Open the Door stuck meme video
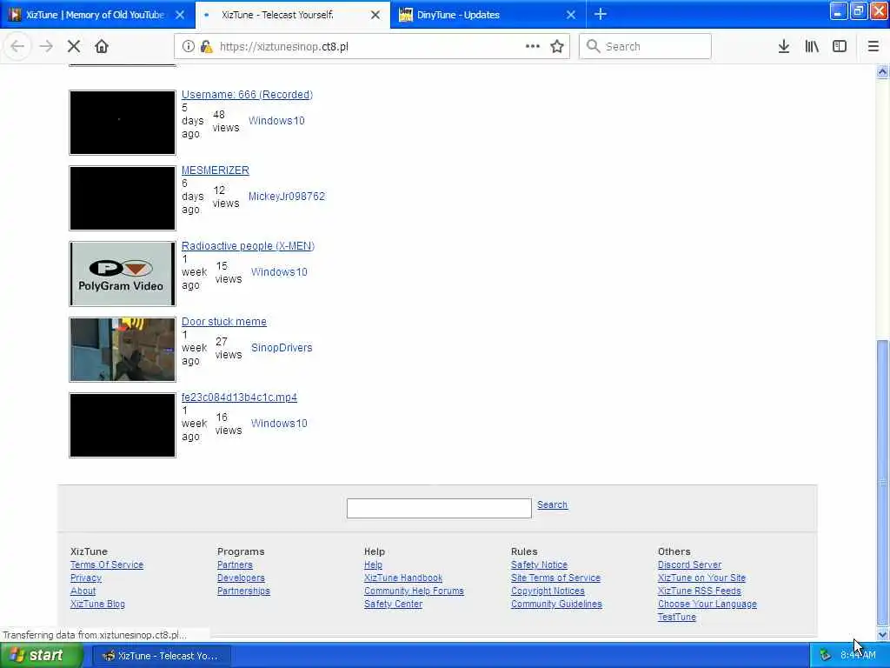The height and width of the screenshot is (668, 890). click(x=223, y=321)
